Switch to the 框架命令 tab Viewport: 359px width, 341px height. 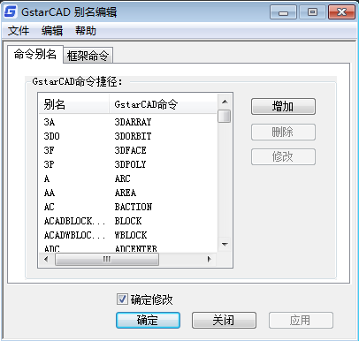[88, 56]
